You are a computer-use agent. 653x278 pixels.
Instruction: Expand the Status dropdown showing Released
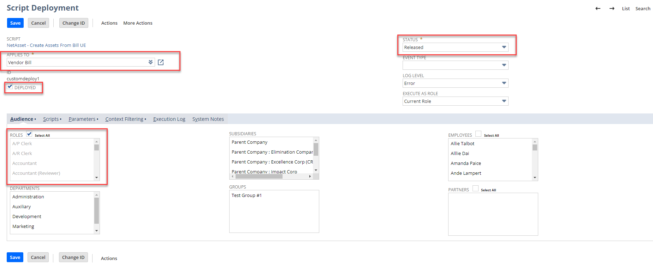[x=455, y=47]
